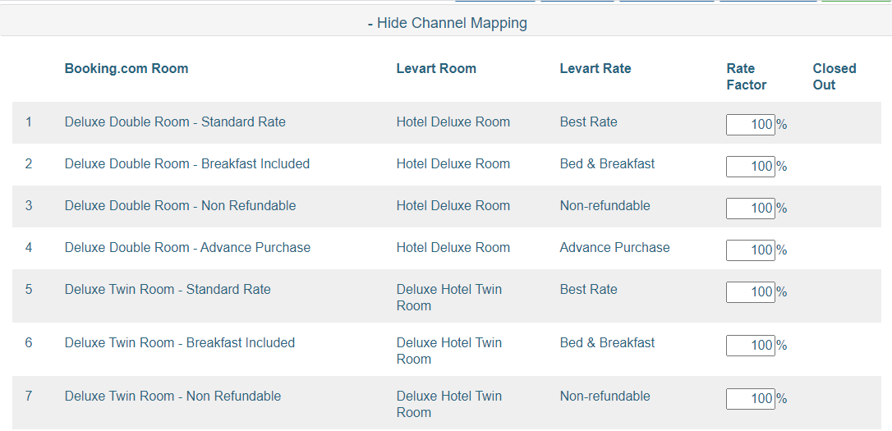This screenshot has height=431, width=892.
Task: Edit rate factor for Deluxe Twin Standard Rate
Action: click(751, 292)
